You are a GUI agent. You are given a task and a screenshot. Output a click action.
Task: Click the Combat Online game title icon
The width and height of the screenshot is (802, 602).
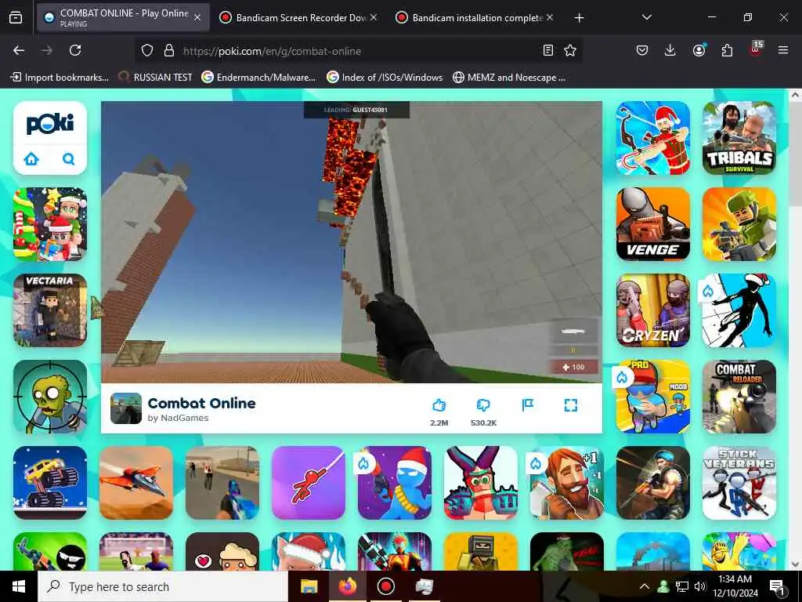[x=126, y=408]
